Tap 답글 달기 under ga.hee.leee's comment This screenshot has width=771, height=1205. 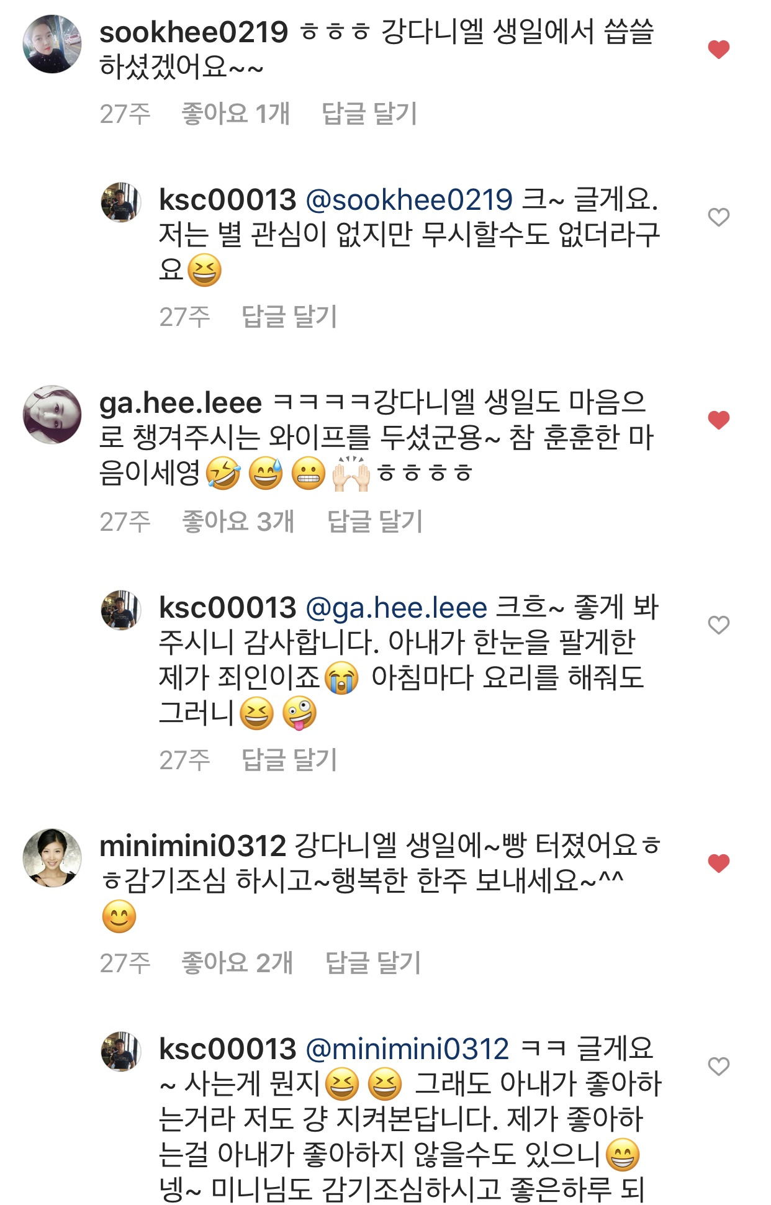click(x=375, y=521)
